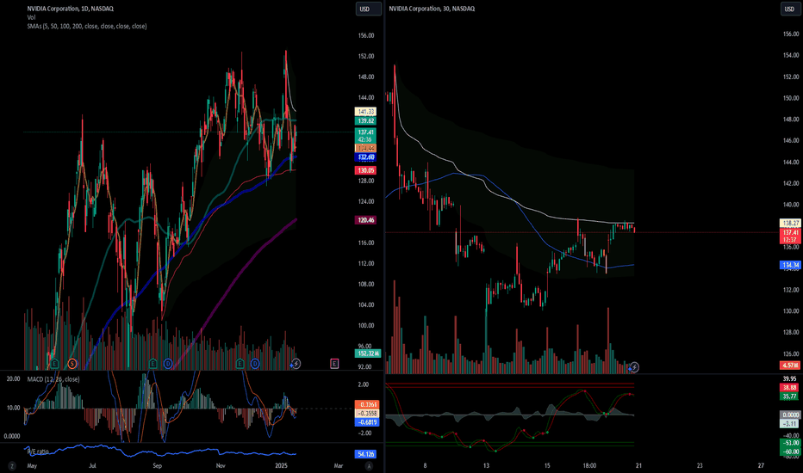803x473 pixels.
Task: Click the red 38.88 oscillator value label
Action: [x=790, y=388]
